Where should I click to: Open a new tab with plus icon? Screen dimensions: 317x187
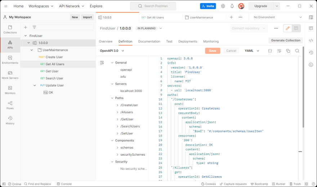[231, 17]
